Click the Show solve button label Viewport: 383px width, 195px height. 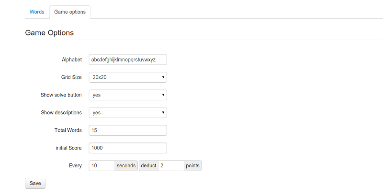pos(61,95)
